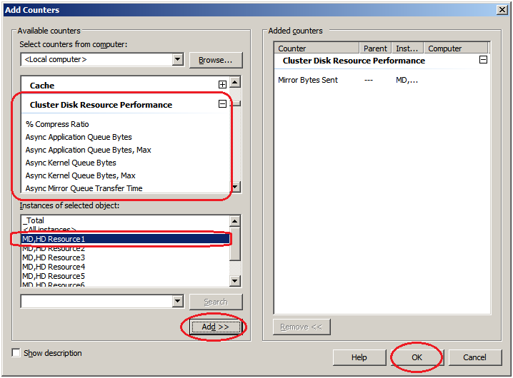Sort added counters by Counter column header
Viewport: 513px width, 378px height.
pos(316,48)
